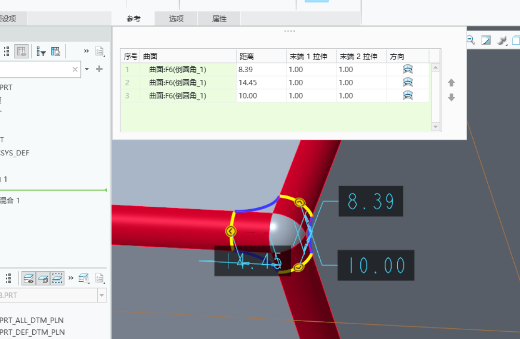The width and height of the screenshot is (520, 339).
Task: Click the scroll-down arrow of surface table
Action: [x=436, y=127]
